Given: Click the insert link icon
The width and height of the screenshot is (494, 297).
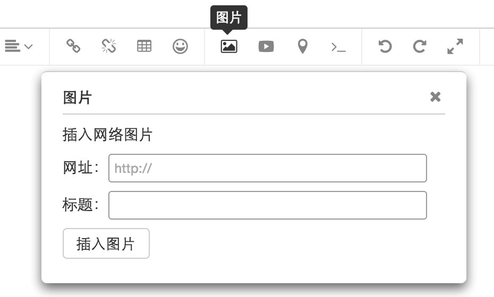Looking at the screenshot, I should 73,46.
